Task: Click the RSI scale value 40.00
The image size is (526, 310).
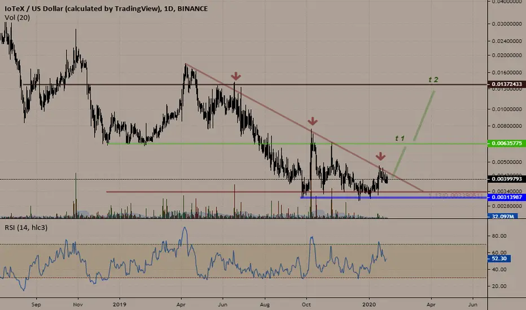Action: [499, 269]
